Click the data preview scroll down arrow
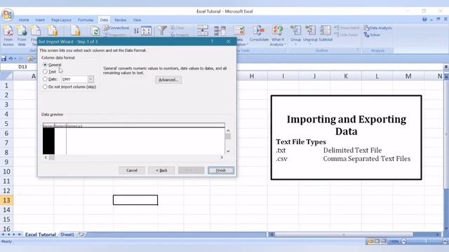This screenshot has height=252, width=449. click(x=228, y=151)
